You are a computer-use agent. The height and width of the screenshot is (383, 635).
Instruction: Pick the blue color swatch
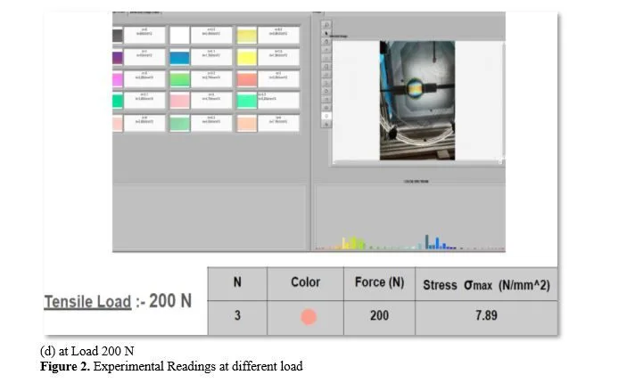coord(179,57)
